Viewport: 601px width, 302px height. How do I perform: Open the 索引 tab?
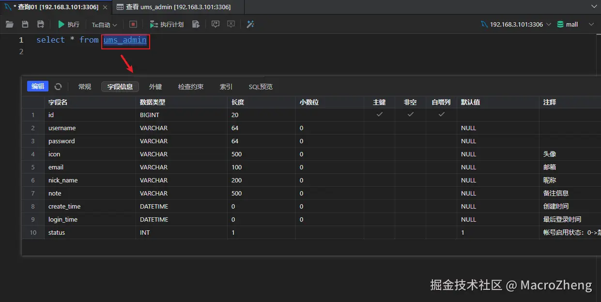point(226,87)
